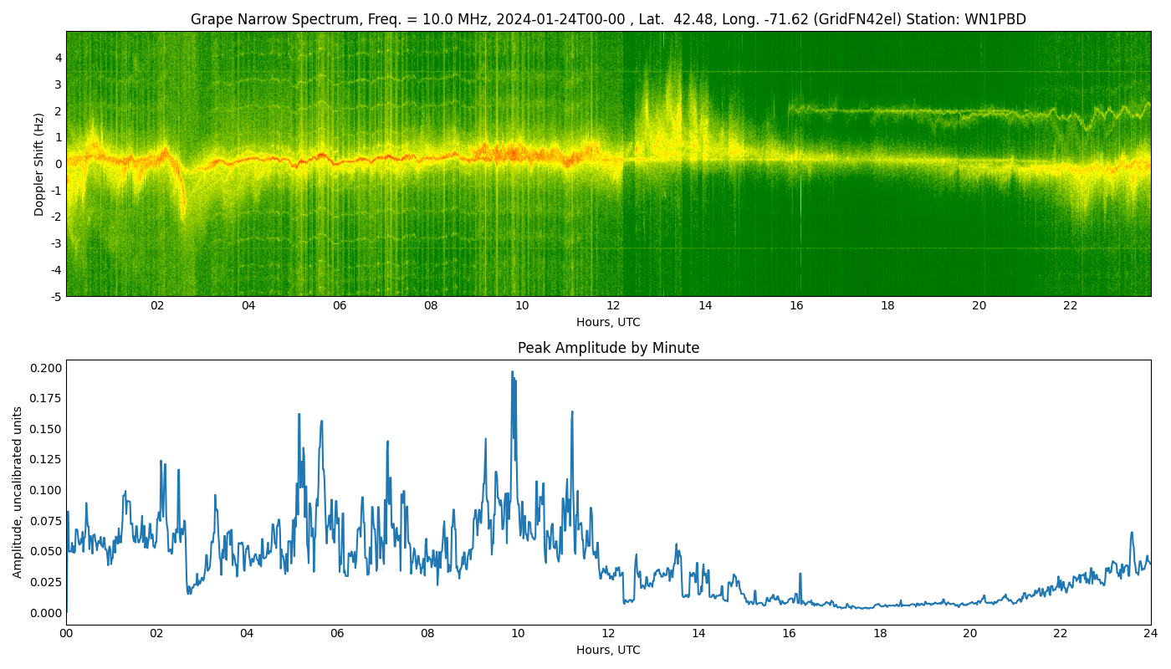Click the small amplitude spike just after hour 16
1171x669 pixels.
[800, 575]
